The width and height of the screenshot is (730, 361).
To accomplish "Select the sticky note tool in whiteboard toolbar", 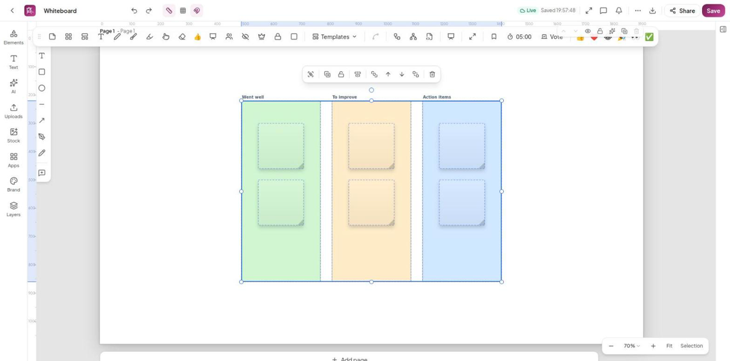I will [52, 37].
